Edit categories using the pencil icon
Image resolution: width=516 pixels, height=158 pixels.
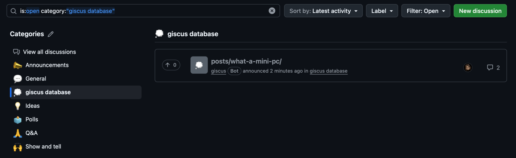click(51, 34)
